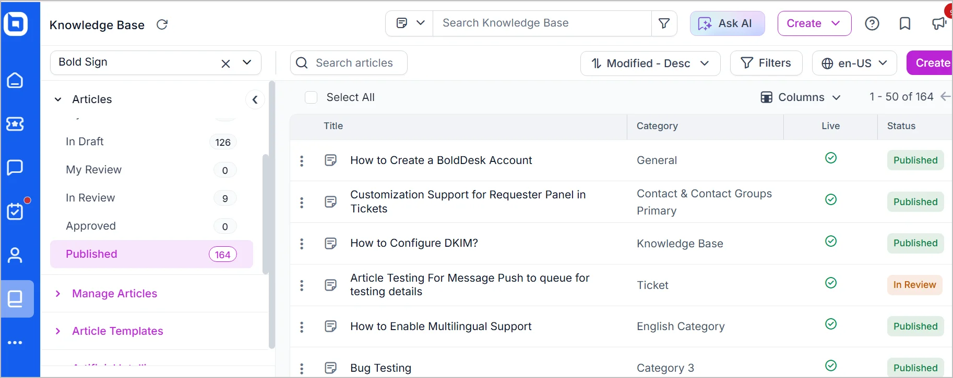Select In Review articles list

90,198
